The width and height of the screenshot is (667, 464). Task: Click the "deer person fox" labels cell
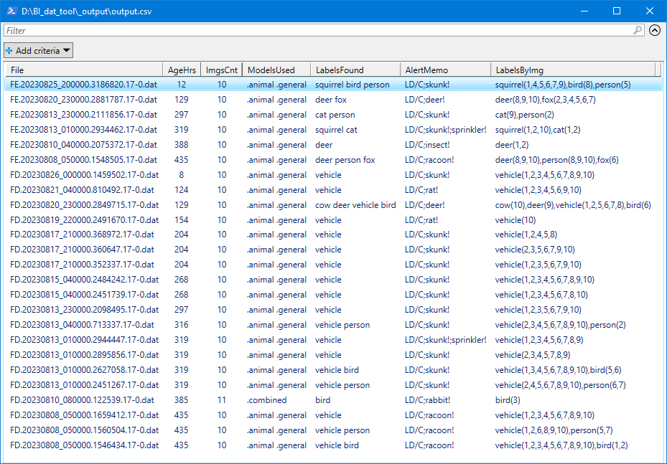[345, 160]
